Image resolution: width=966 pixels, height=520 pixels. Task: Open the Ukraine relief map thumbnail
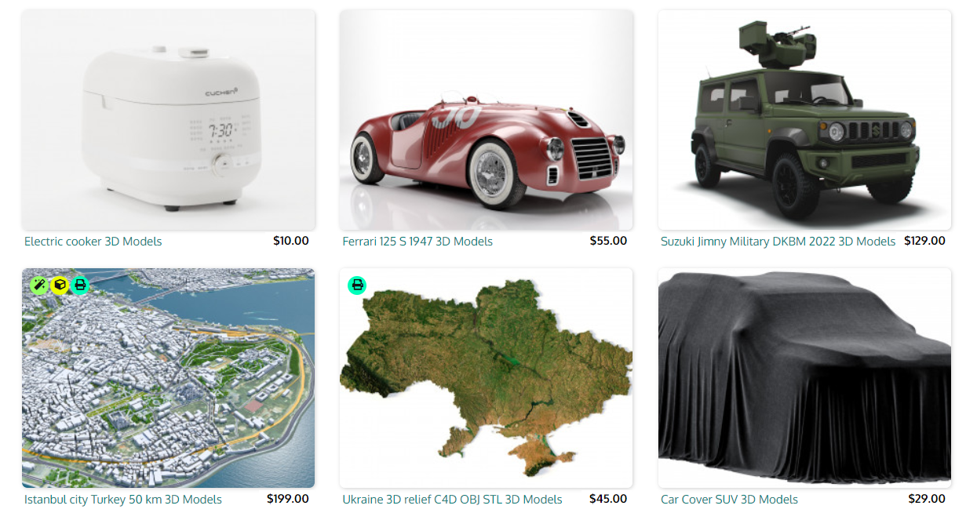tap(486, 378)
